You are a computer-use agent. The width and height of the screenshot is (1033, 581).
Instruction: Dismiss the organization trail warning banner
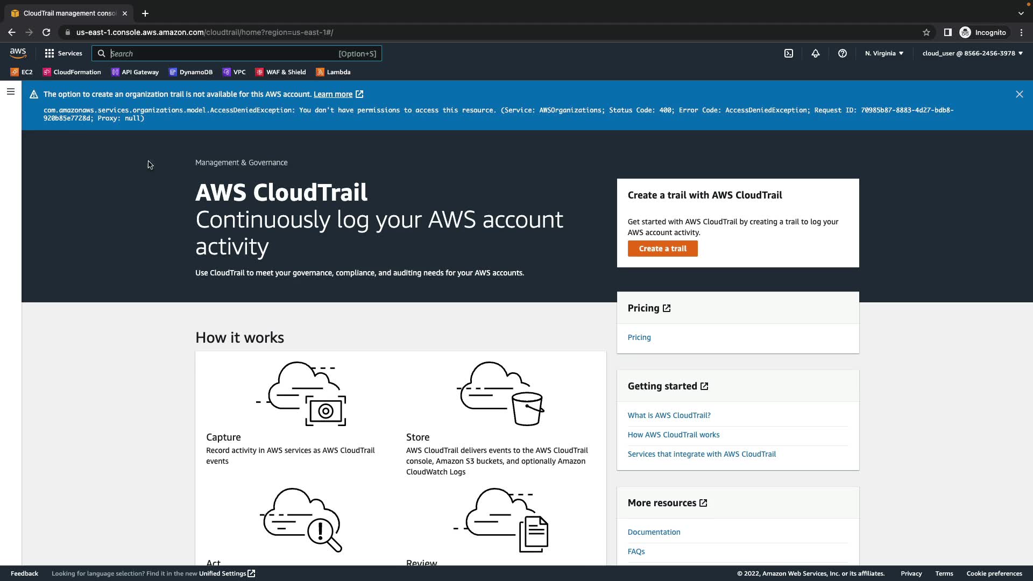tap(1019, 94)
